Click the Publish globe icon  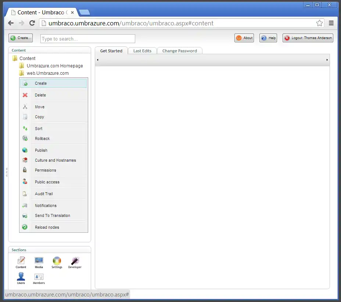click(x=25, y=150)
